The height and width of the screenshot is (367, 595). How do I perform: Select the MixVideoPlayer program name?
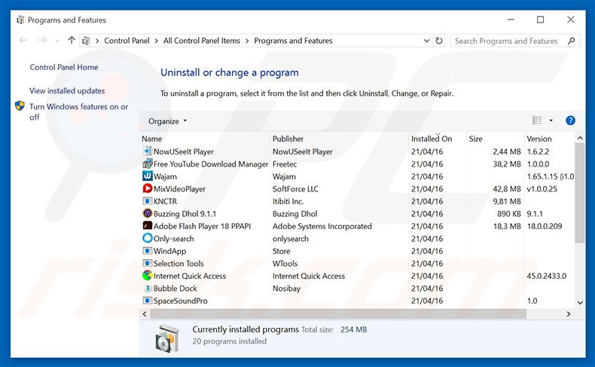coord(179,189)
